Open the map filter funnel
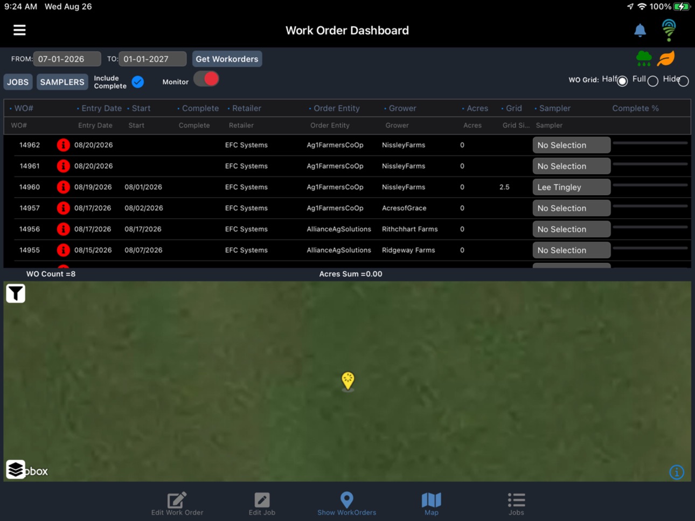This screenshot has height=521, width=695. pyautogui.click(x=16, y=293)
